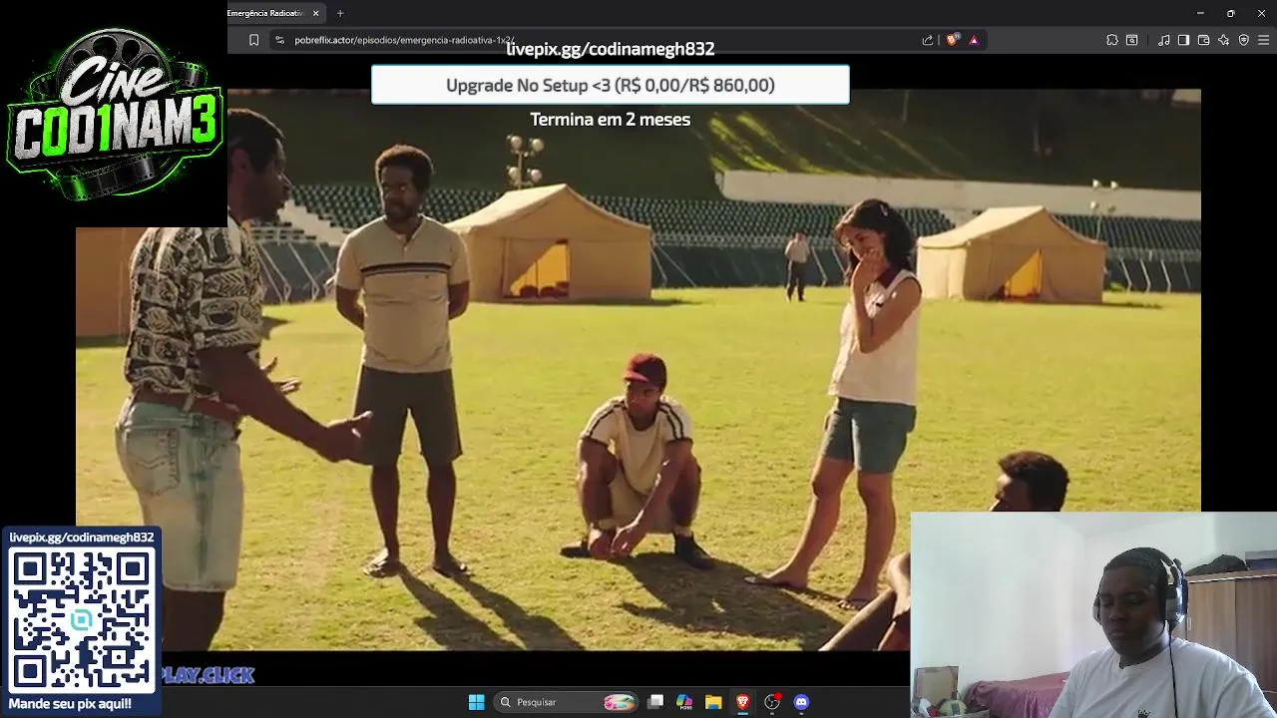1277x718 pixels.
Task: Restore down the Brave browser window
Action: click(x=1231, y=13)
